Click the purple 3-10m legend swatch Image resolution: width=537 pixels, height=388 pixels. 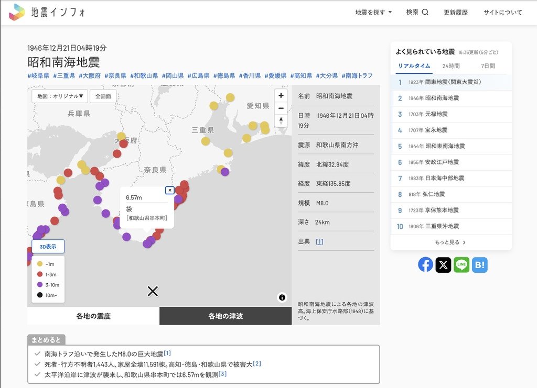click(40, 284)
